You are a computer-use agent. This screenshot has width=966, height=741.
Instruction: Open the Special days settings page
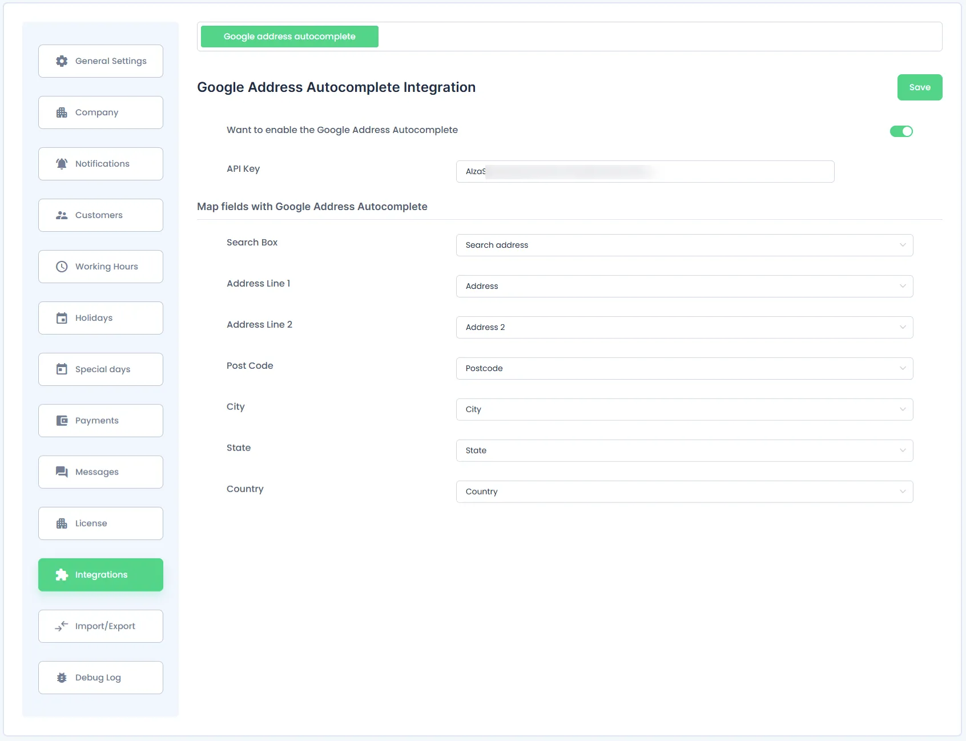[x=100, y=369]
